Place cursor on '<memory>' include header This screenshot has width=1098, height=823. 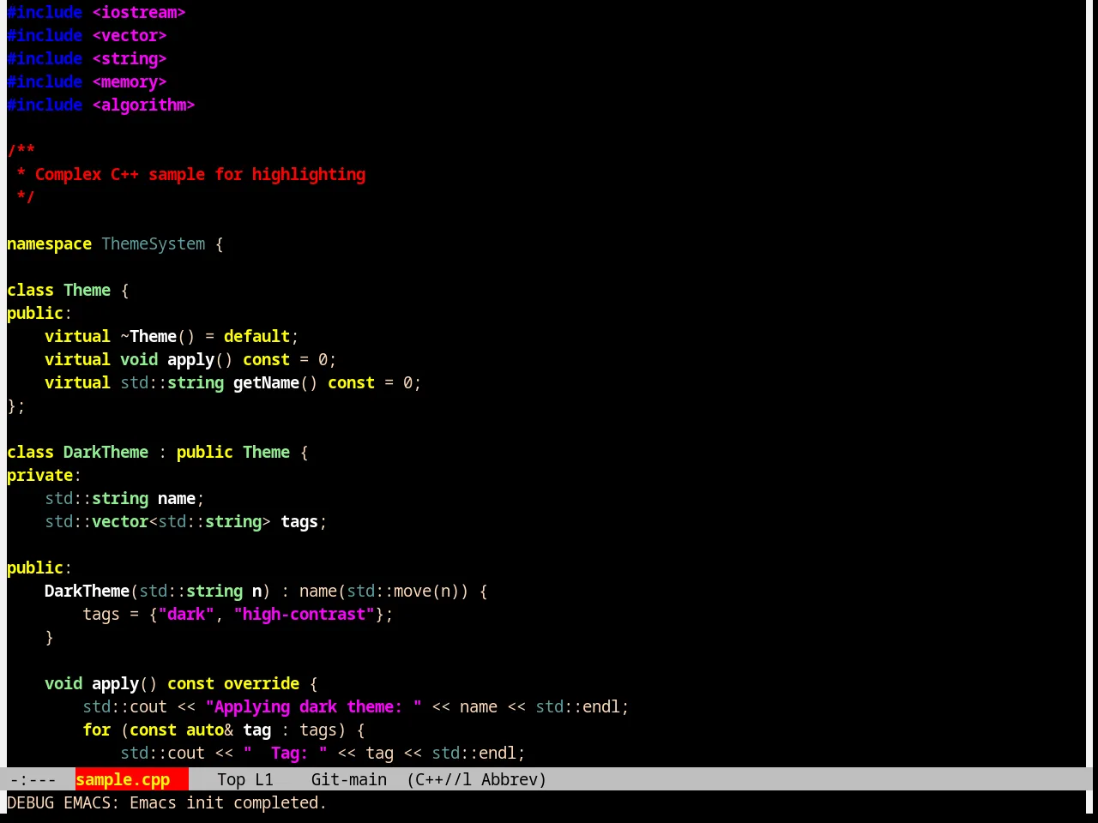pyautogui.click(x=130, y=81)
